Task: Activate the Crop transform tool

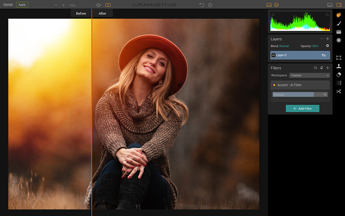Action: click(339, 58)
